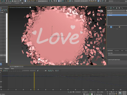Click the current frame number field
Image resolution: width=127 pixels, height=95 pixels.
click(112, 94)
